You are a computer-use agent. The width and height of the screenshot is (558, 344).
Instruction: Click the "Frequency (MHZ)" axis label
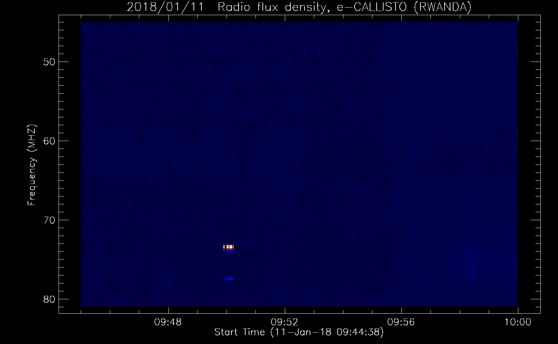click(x=32, y=165)
